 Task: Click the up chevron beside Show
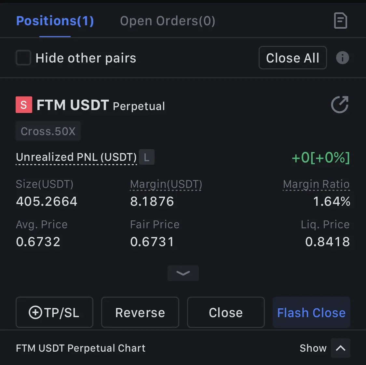click(341, 348)
